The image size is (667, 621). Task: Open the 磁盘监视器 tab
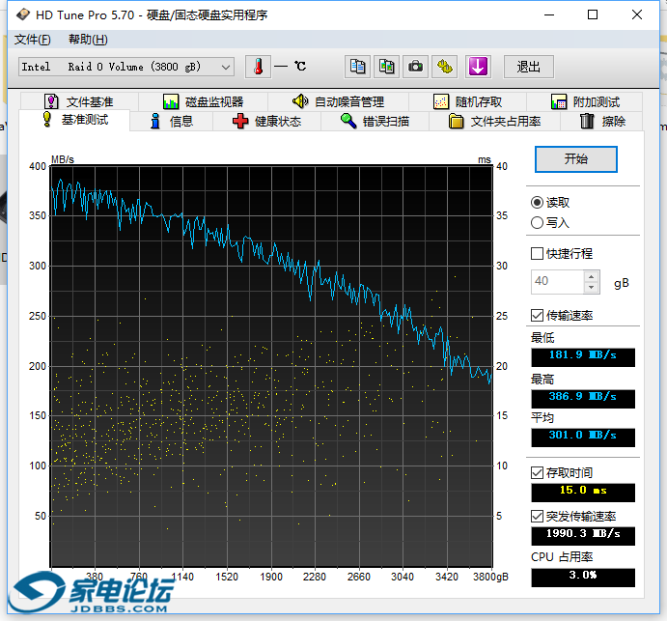[204, 101]
